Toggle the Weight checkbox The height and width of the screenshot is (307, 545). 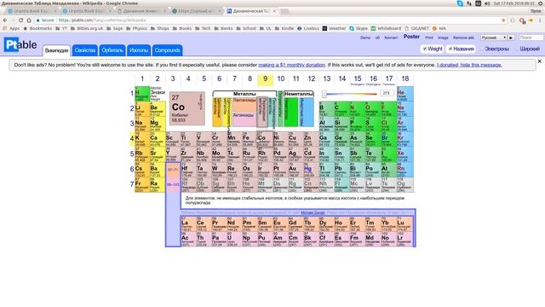(x=424, y=49)
